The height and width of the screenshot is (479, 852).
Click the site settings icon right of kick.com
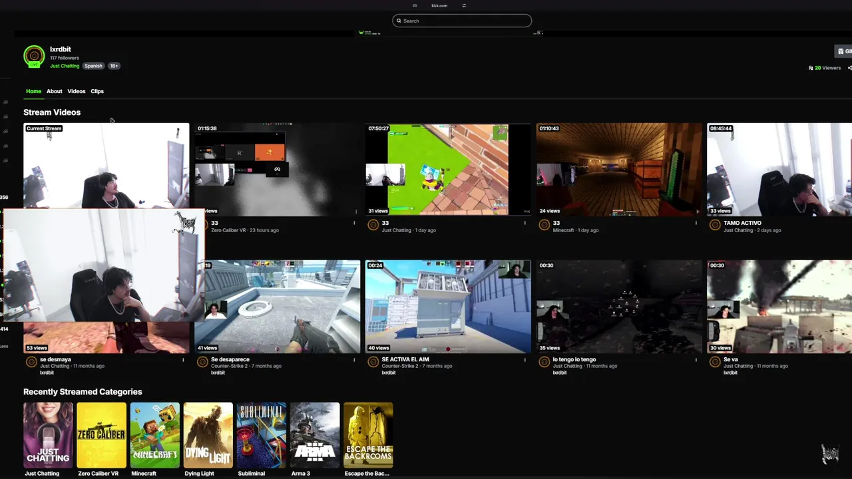click(464, 5)
